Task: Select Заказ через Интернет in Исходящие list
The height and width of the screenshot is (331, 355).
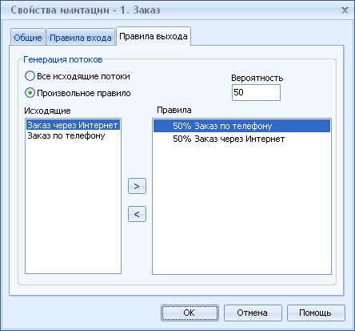Action: 73,125
